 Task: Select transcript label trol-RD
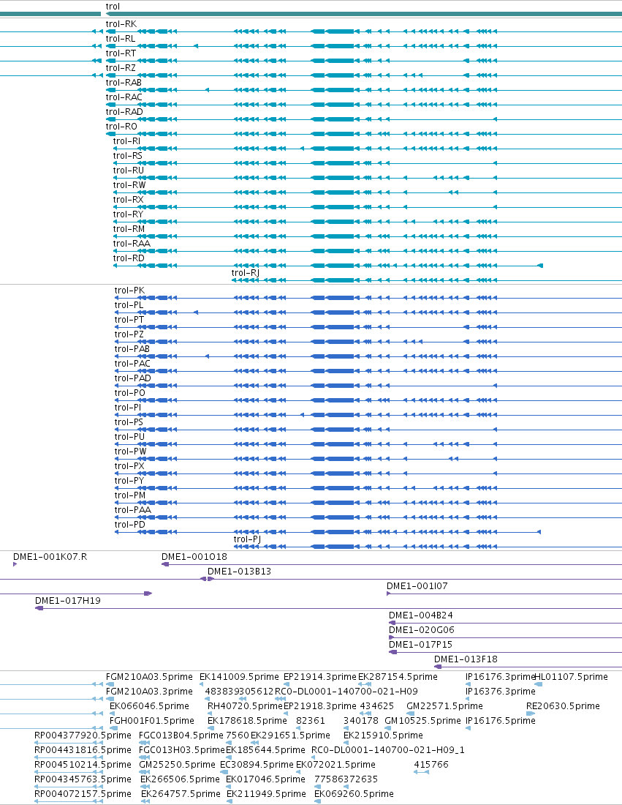(129, 258)
